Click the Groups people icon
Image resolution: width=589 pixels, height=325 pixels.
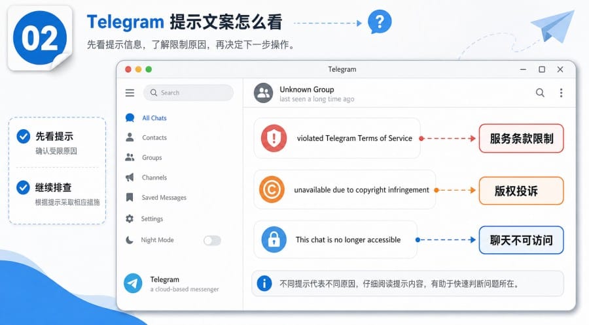[x=130, y=157]
